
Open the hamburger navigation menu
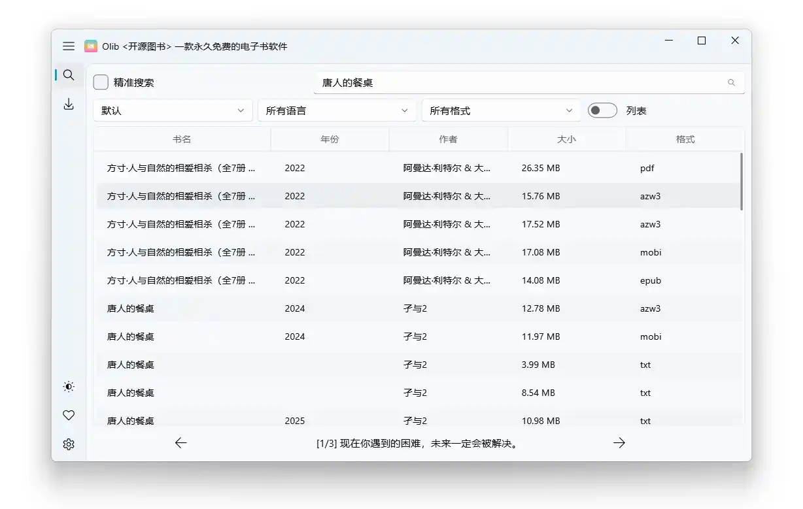point(69,46)
